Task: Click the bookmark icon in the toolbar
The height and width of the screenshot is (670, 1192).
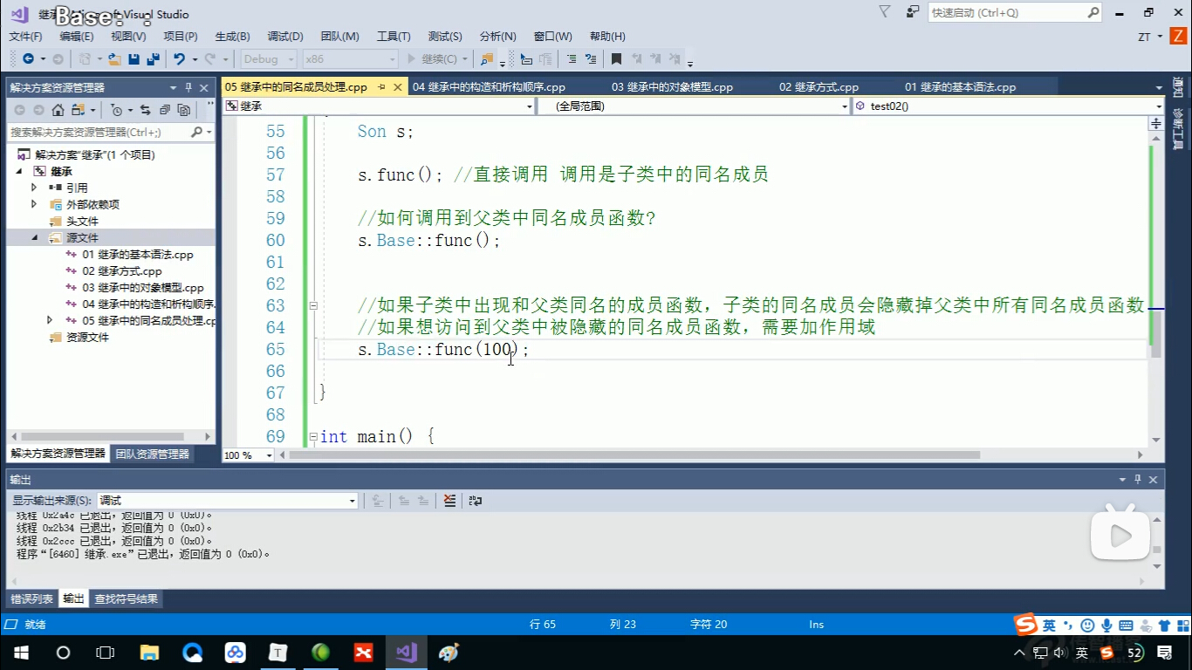Action: 616,59
